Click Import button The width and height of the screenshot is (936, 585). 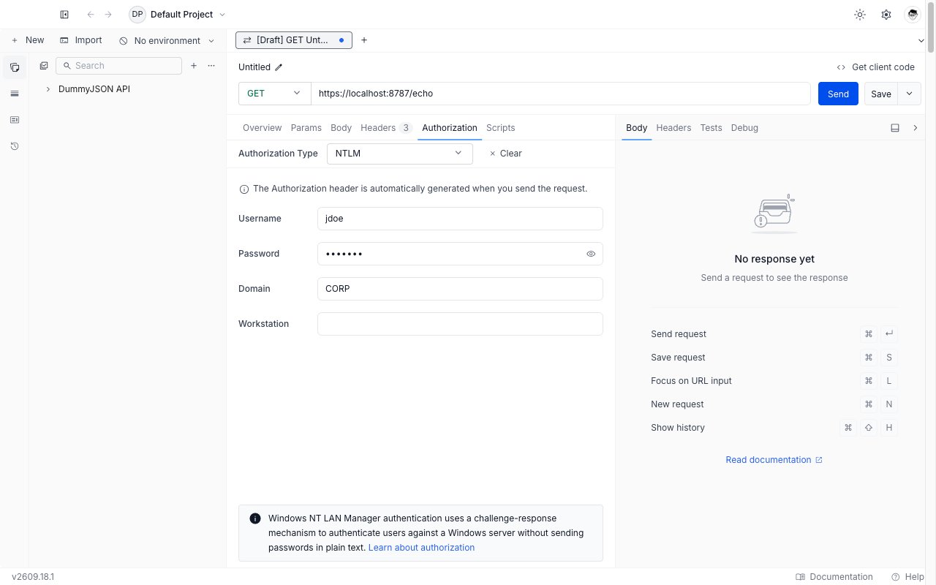(x=81, y=40)
